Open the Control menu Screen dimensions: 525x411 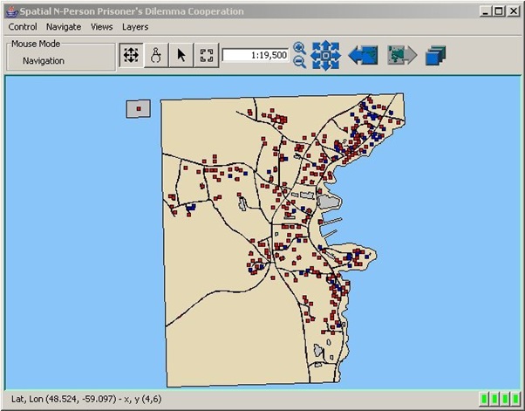point(23,27)
